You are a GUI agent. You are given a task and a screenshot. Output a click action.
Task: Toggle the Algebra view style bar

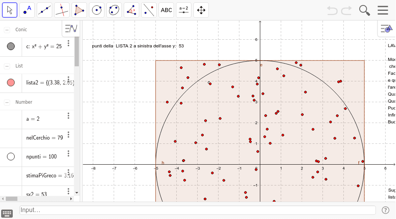(x=71, y=29)
